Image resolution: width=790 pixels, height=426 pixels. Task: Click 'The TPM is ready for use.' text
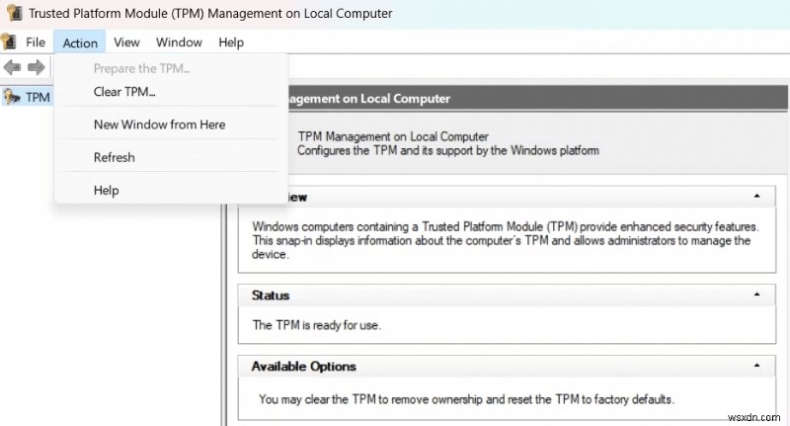pyautogui.click(x=316, y=325)
